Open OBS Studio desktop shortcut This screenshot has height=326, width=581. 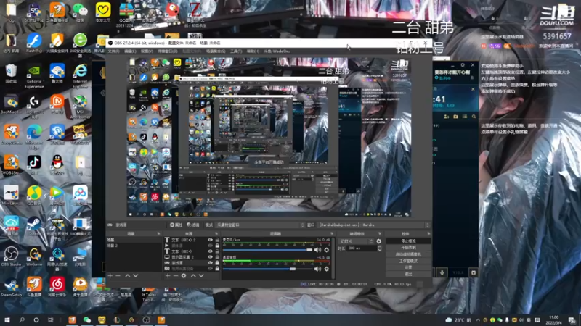coord(11,256)
